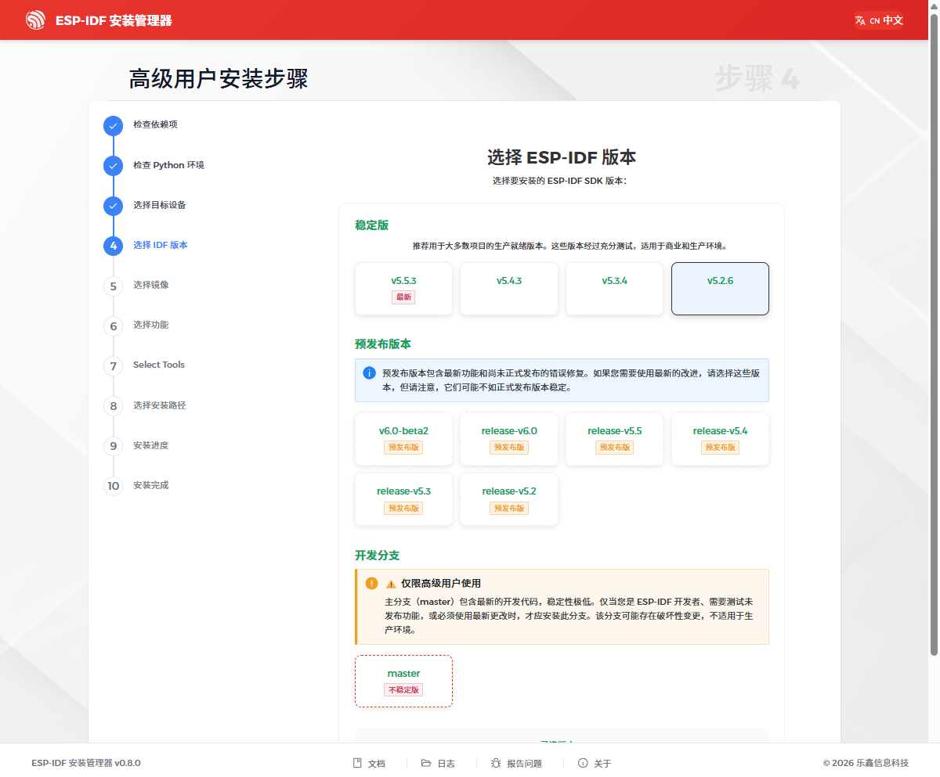Click the Espressif logo in header

click(36, 20)
